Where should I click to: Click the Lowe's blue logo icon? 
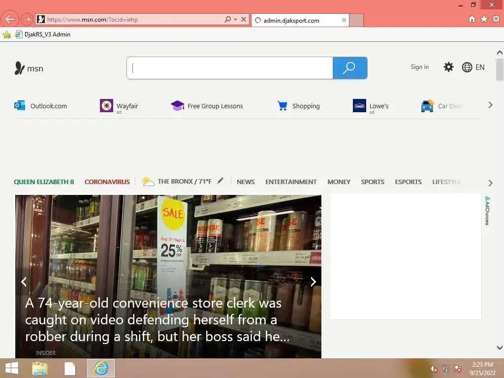(359, 105)
